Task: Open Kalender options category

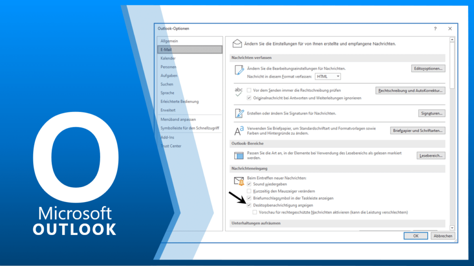Action: [x=190, y=58]
